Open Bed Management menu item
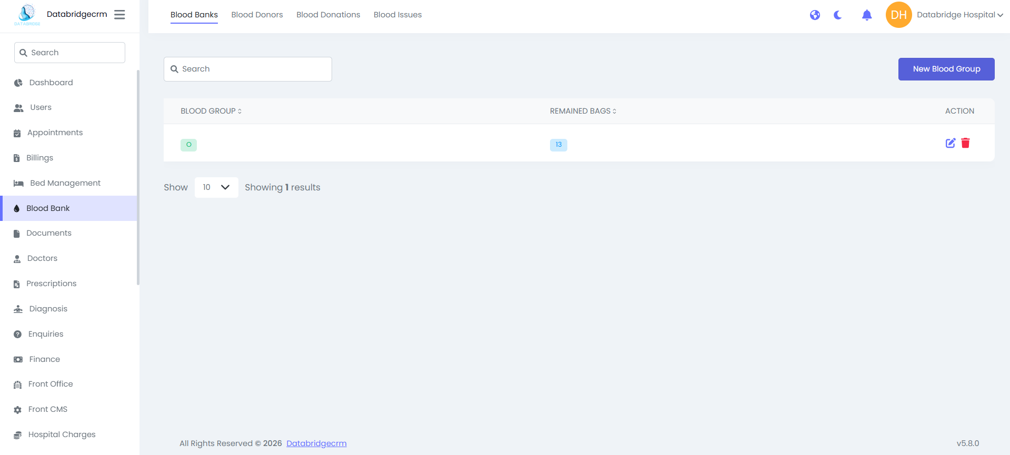 [x=68, y=183]
